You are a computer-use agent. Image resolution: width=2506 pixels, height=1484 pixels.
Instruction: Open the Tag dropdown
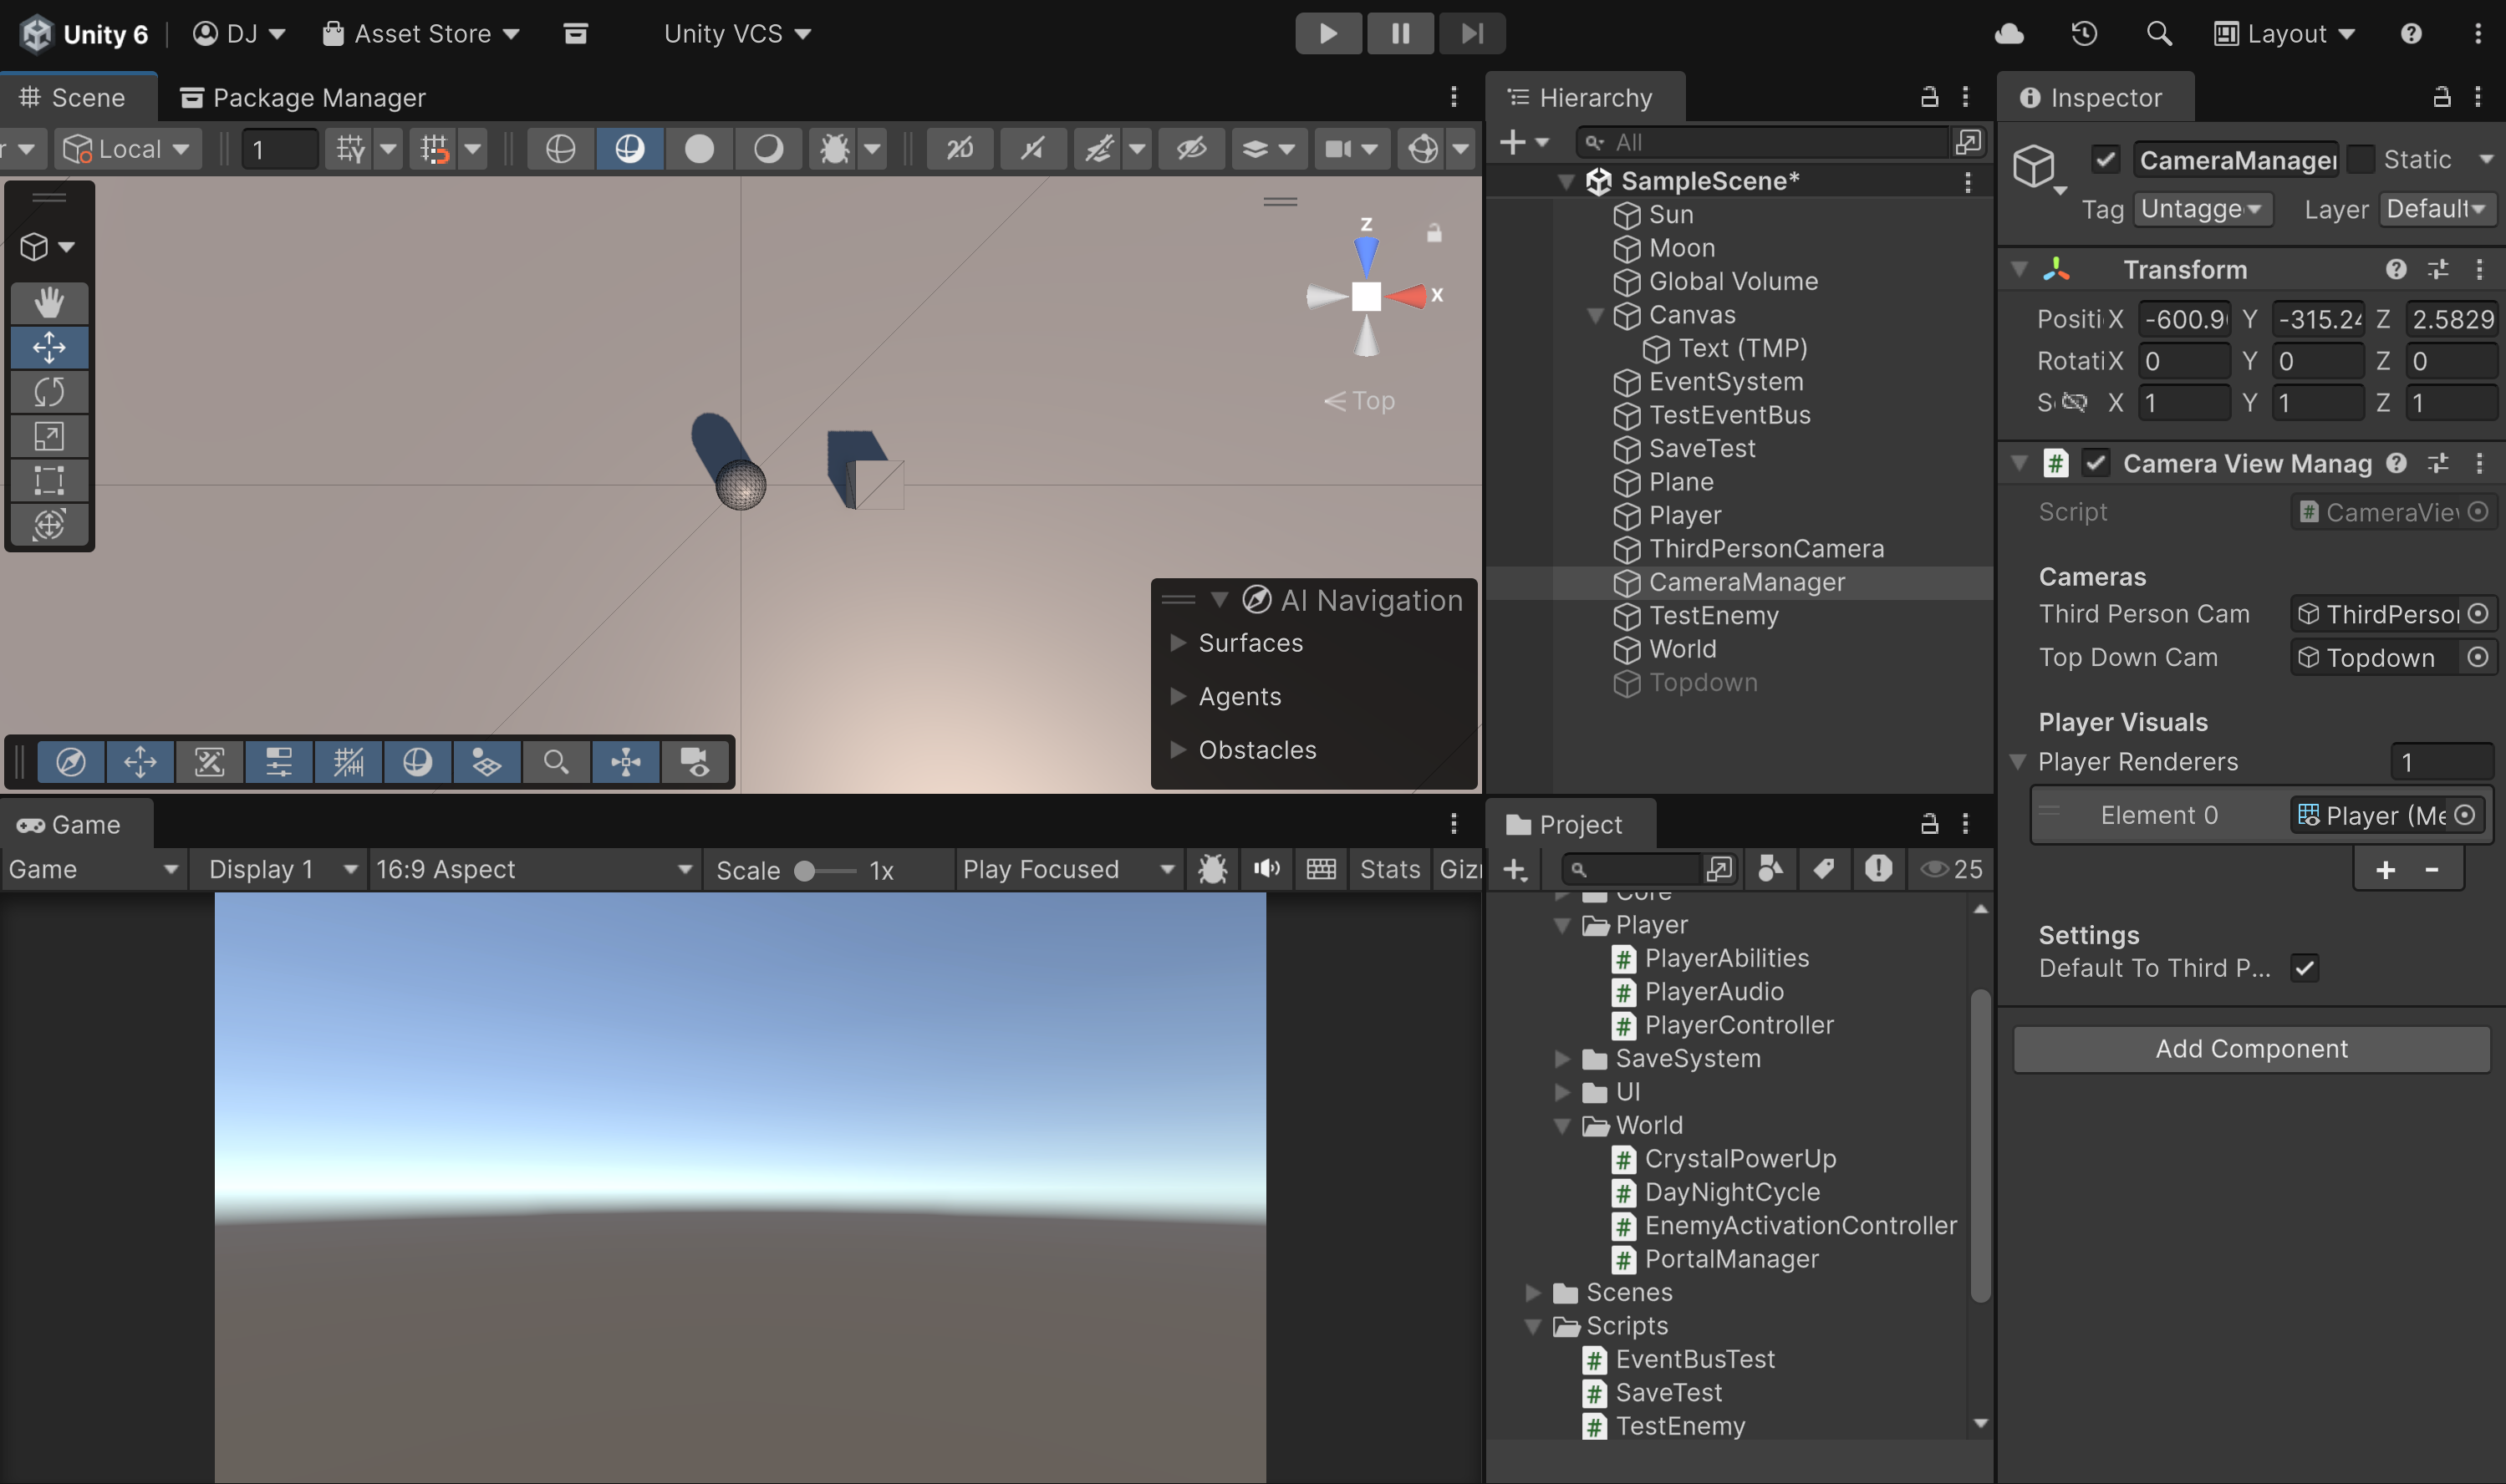pyautogui.click(x=2202, y=209)
